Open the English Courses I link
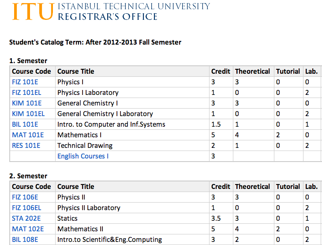This screenshot has height=245, width=322. pos(83,156)
